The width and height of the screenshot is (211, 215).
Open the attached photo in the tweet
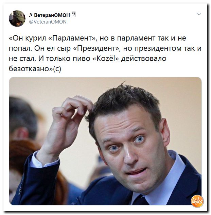click(x=105, y=141)
